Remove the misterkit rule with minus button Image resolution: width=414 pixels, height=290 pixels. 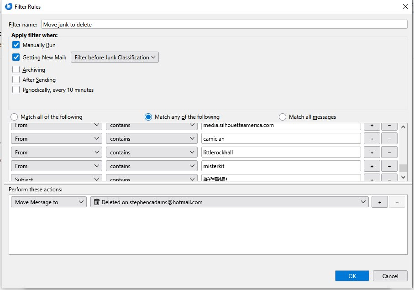pyautogui.click(x=389, y=166)
